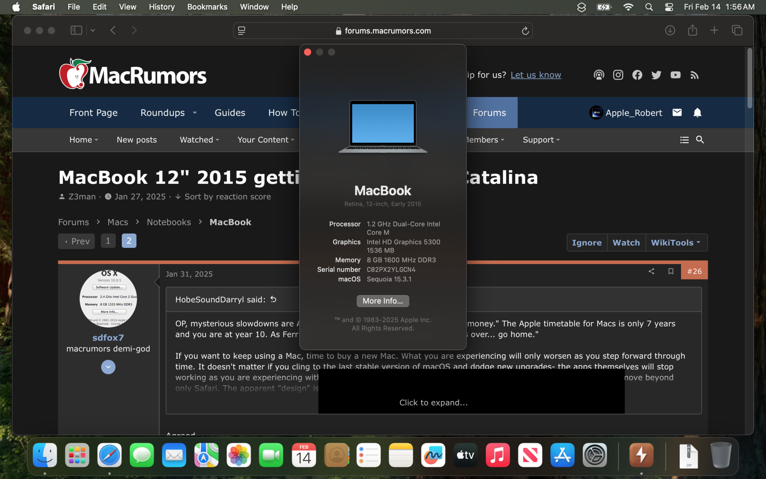The width and height of the screenshot is (766, 479).
Task: Click the share icon on post #26
Action: pyautogui.click(x=651, y=271)
